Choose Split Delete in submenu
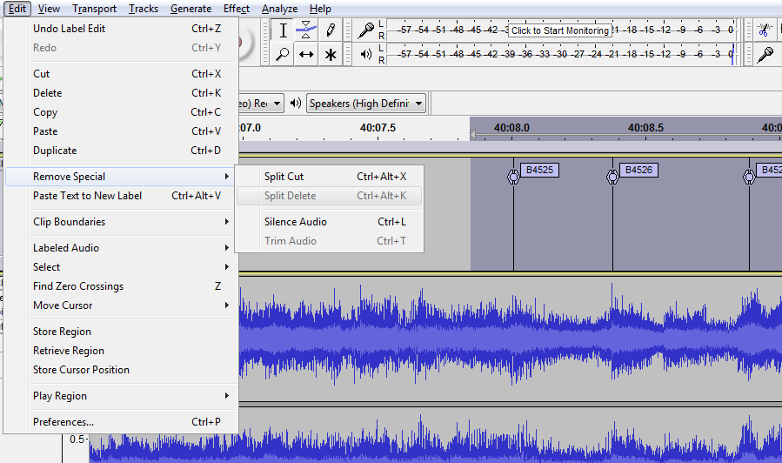782x463 pixels. pos(329,196)
